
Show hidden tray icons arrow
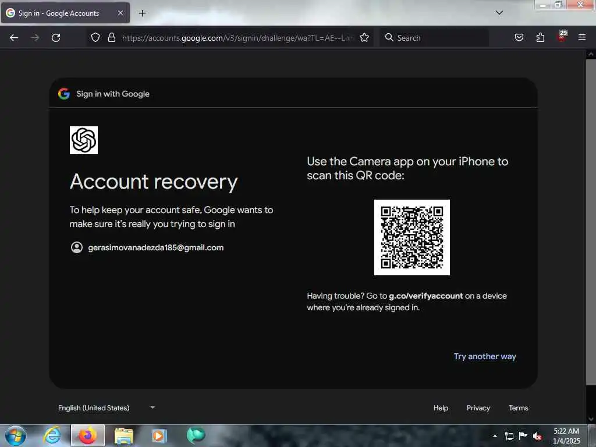(495, 436)
